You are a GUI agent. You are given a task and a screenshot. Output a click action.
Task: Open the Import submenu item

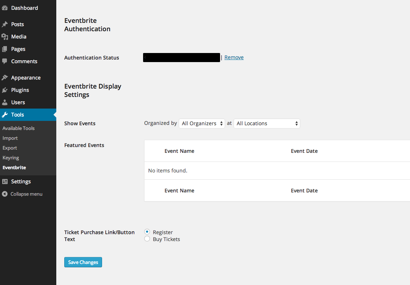coord(10,138)
